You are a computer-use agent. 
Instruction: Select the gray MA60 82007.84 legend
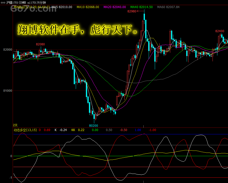[x=168, y=7]
